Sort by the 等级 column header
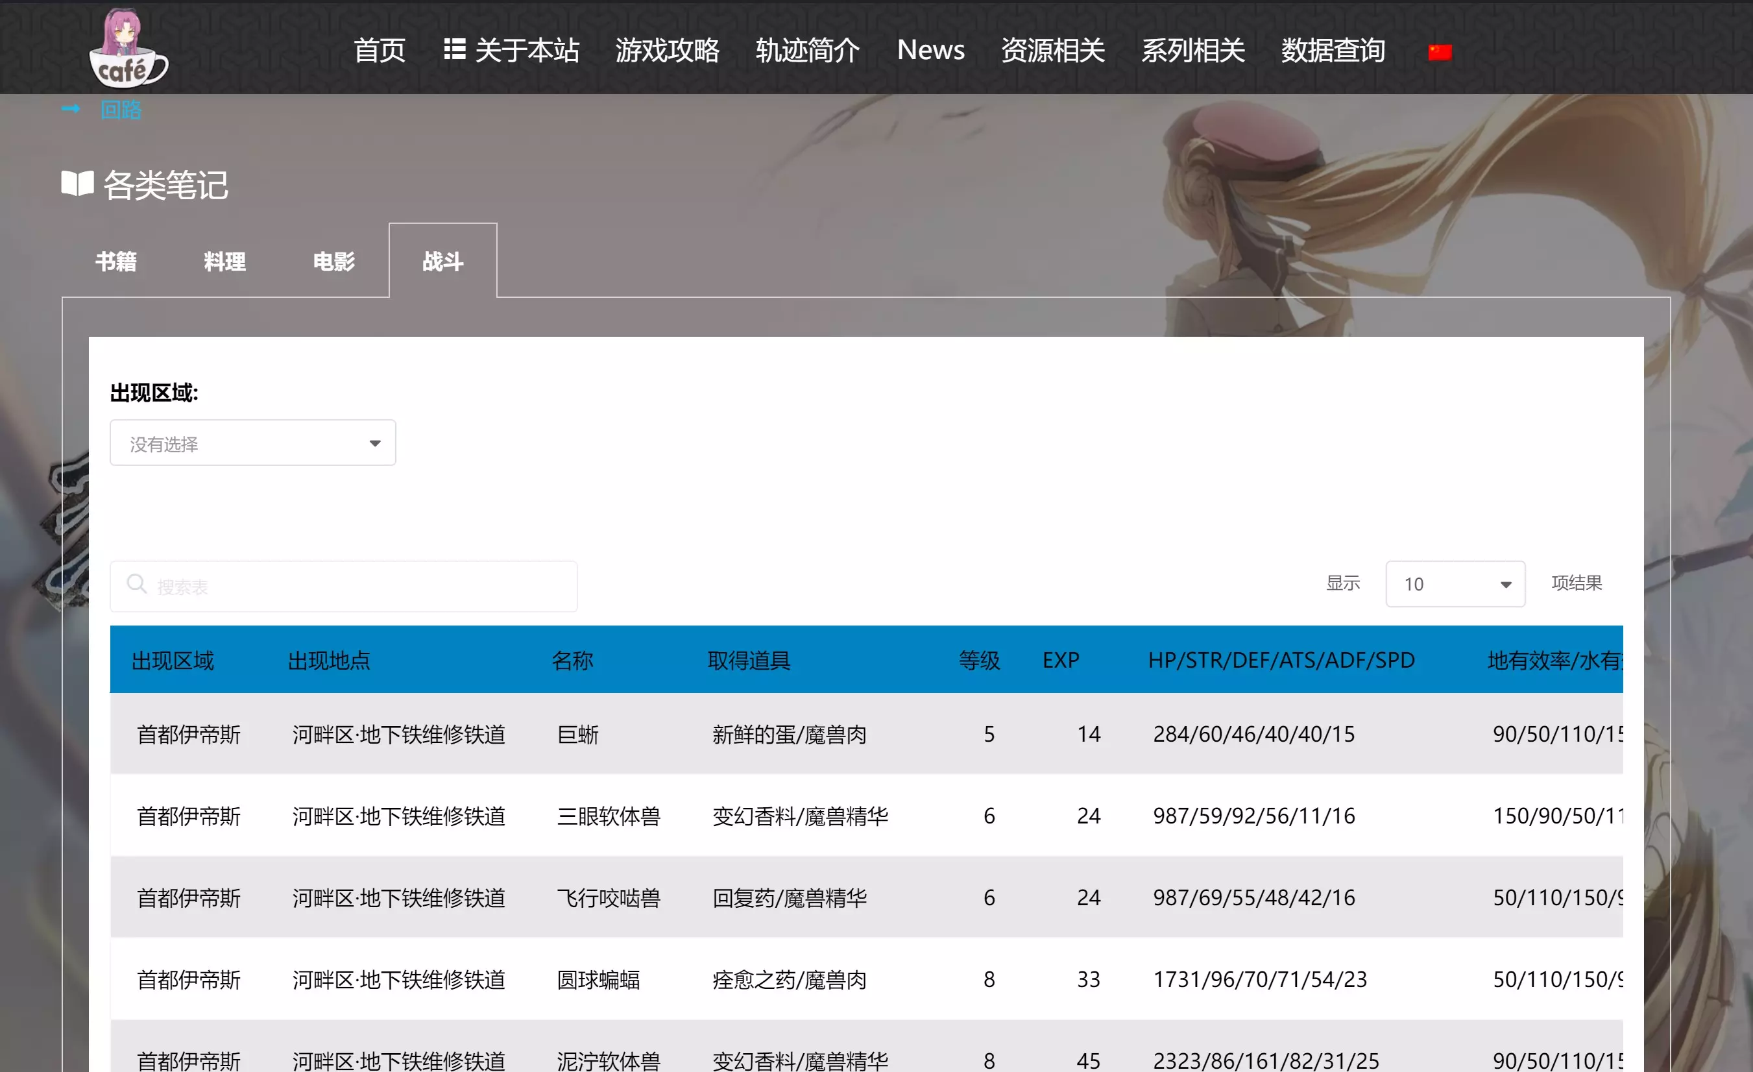The height and width of the screenshot is (1072, 1753). (979, 660)
